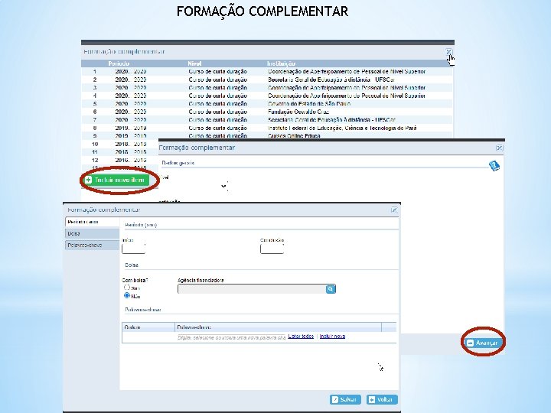Click the Período column header
Screen dimensions: 551x413
tap(119, 64)
